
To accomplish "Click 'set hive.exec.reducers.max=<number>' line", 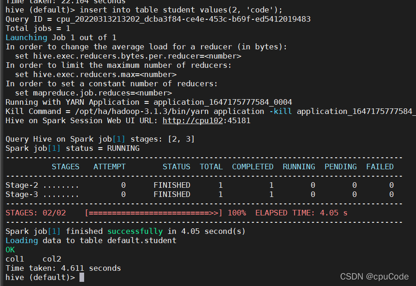I will click(96, 75).
